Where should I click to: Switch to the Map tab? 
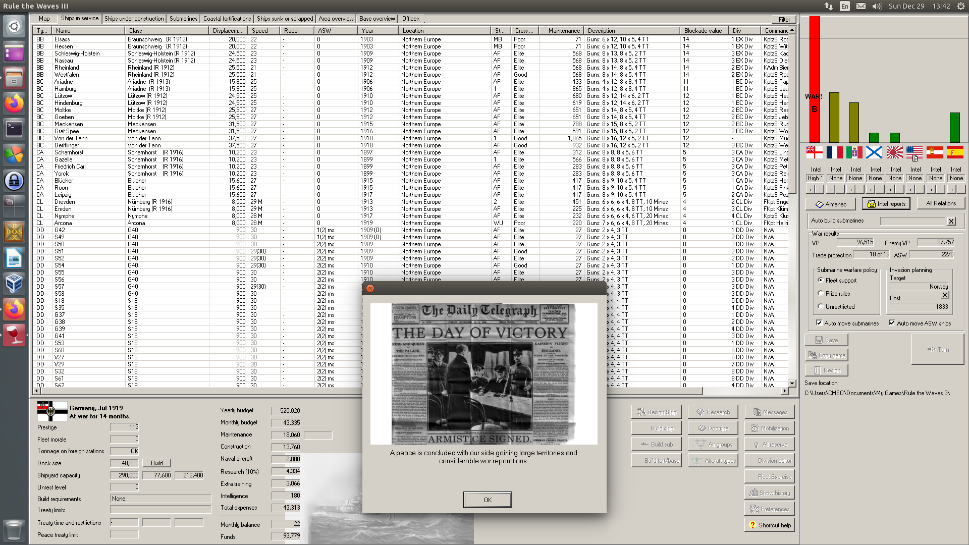[x=44, y=19]
